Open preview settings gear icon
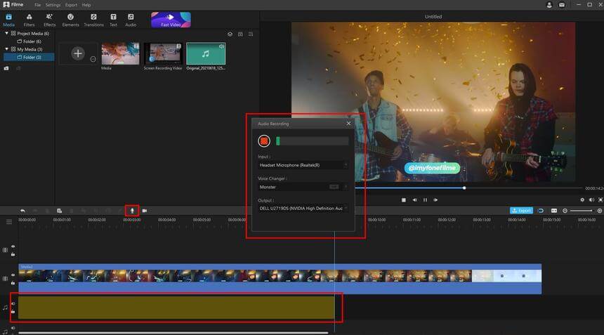This screenshot has height=335, width=604. tap(582, 200)
